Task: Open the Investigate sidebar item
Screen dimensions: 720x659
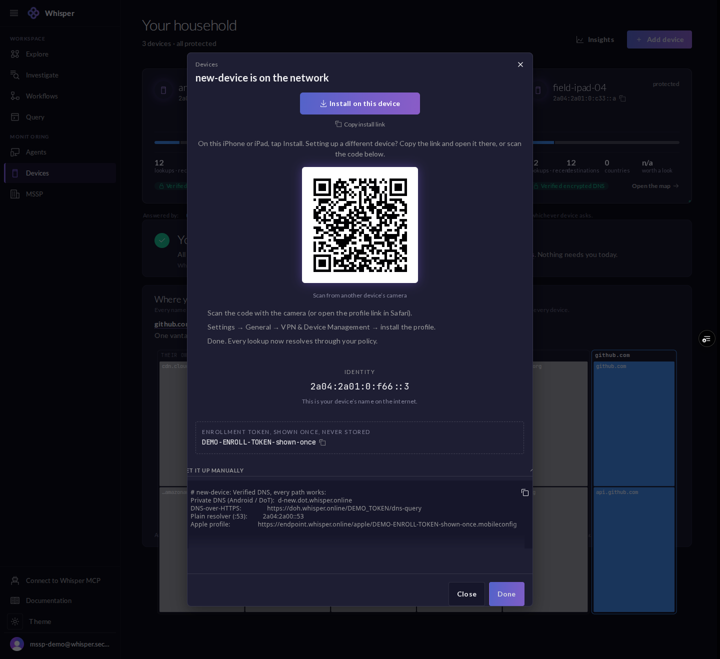Action: (60, 75)
